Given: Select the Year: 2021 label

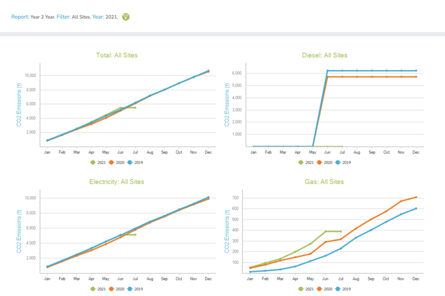Looking at the screenshot, I should (x=104, y=17).
